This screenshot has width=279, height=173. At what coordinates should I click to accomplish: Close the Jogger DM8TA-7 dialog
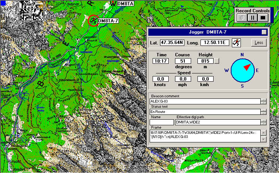(x=264, y=32)
